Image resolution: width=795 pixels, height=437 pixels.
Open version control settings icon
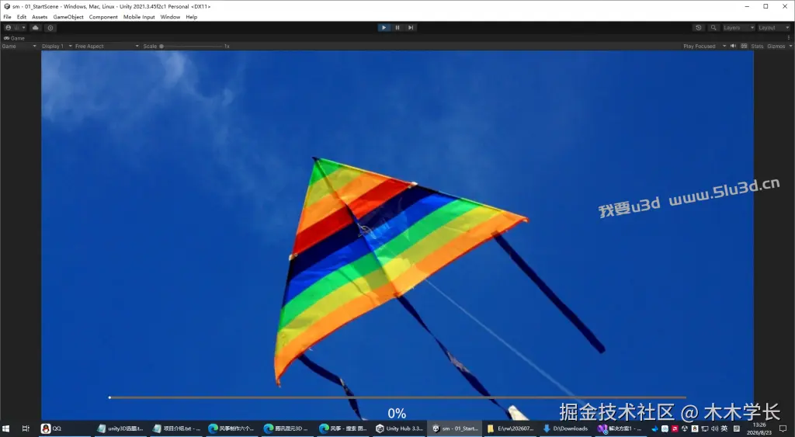[50, 27]
